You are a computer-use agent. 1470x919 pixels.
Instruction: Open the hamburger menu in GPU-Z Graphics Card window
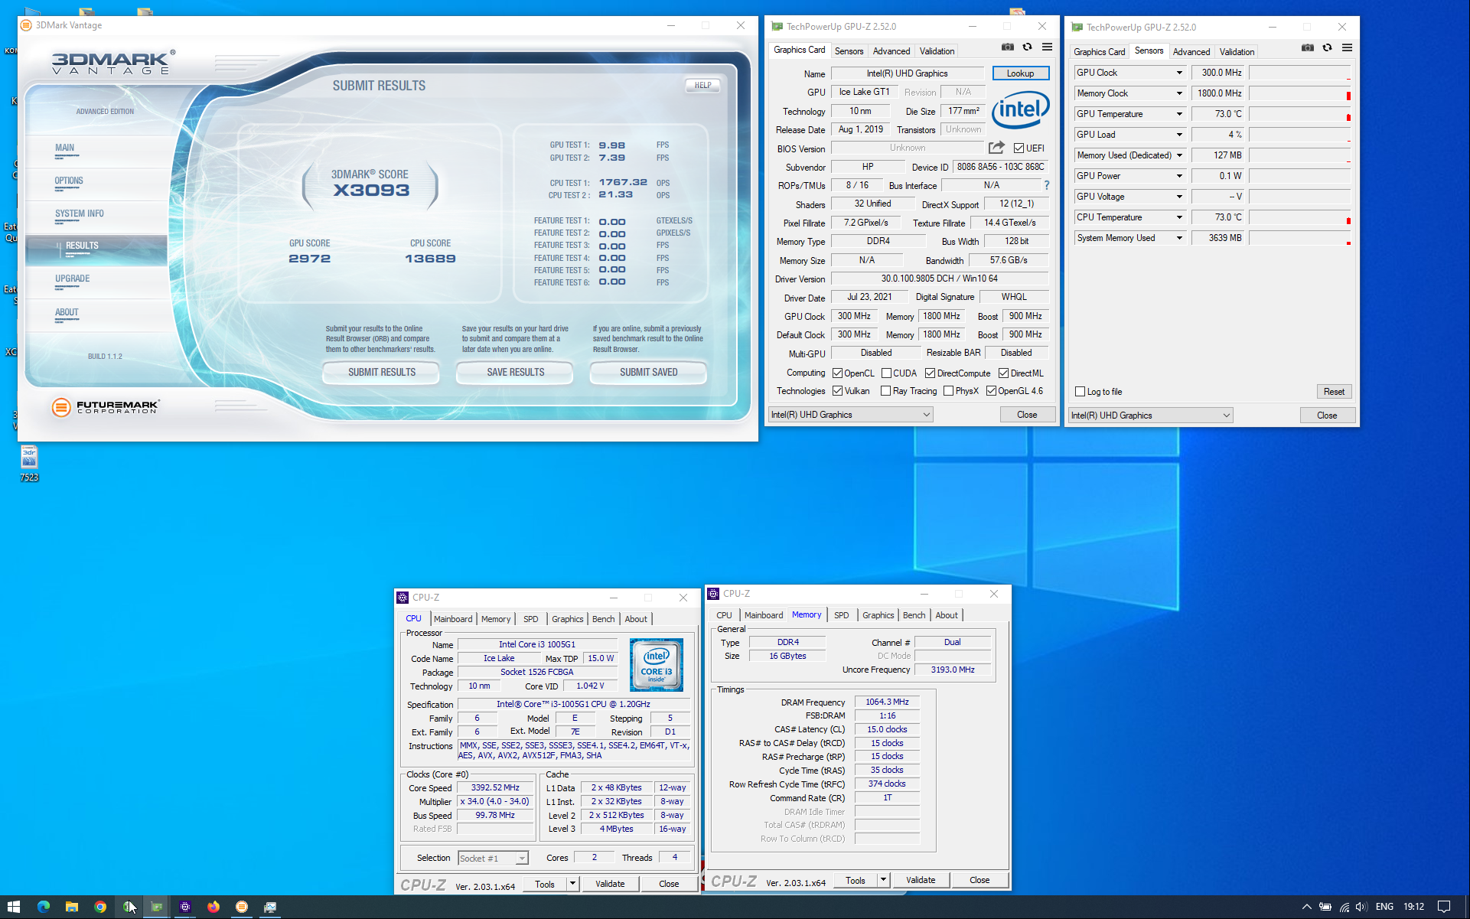point(1047,47)
